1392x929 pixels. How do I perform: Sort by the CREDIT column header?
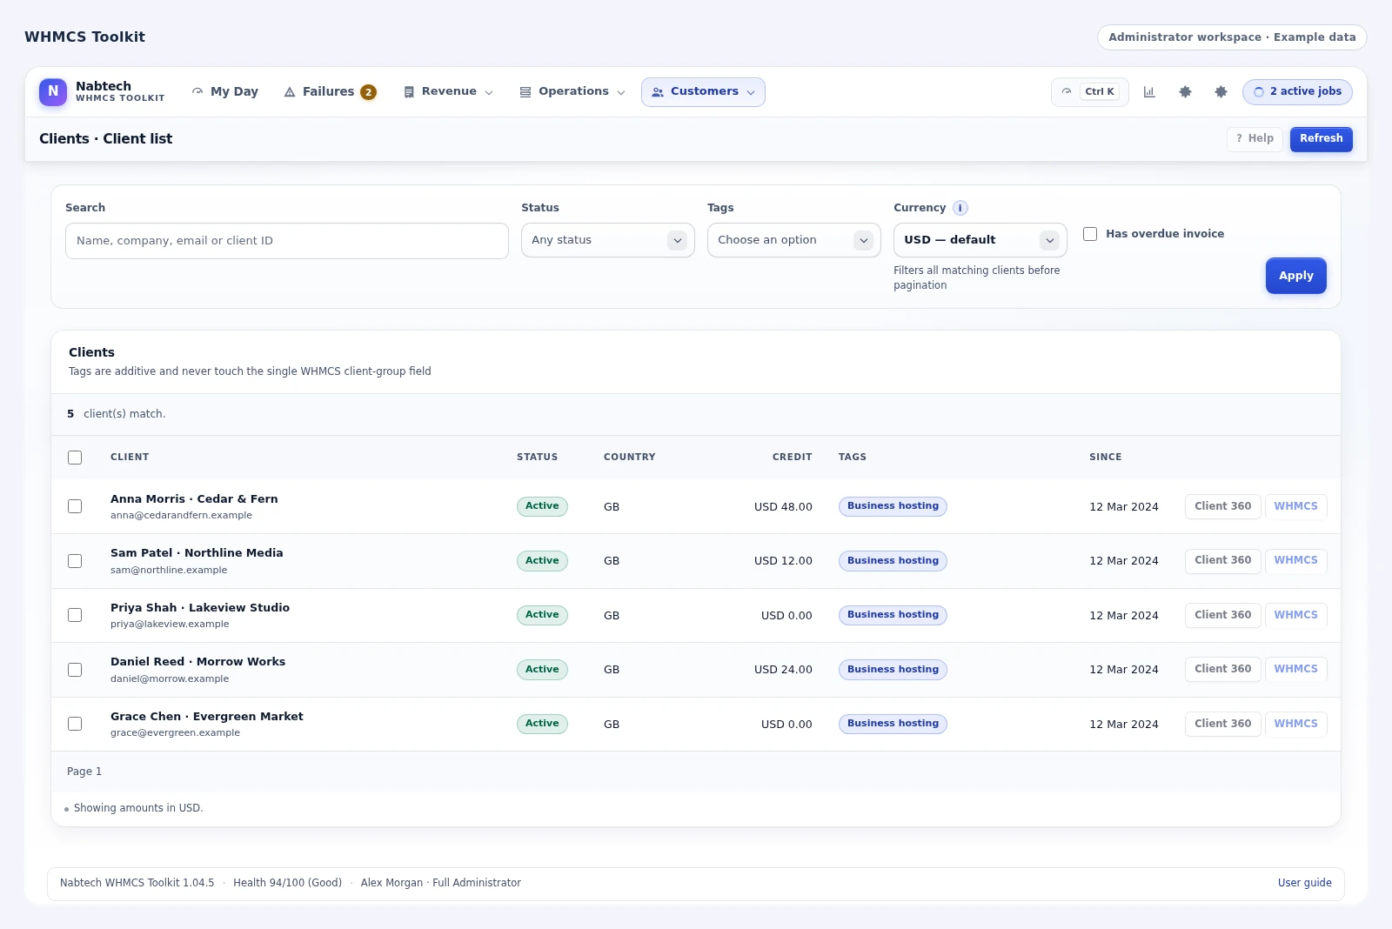[792, 458]
